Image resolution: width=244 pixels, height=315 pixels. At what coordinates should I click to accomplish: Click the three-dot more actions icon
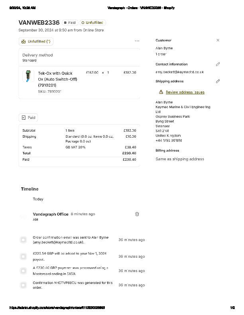click(x=137, y=41)
